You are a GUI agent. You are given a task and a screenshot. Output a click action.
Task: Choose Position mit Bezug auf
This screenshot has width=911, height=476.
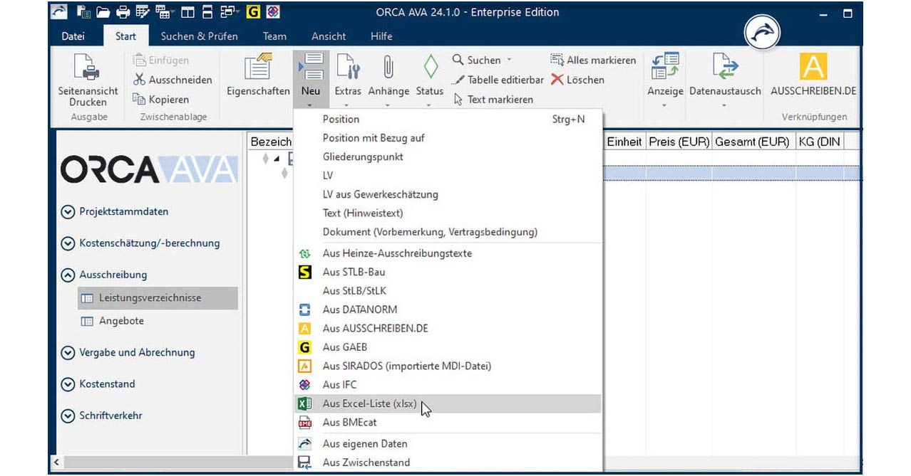pos(448,138)
